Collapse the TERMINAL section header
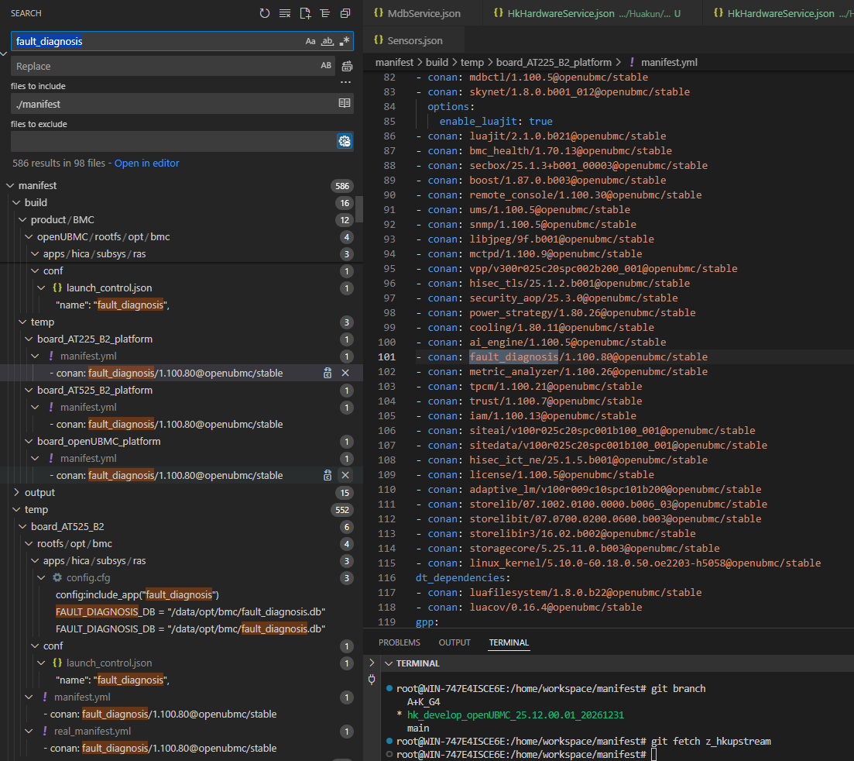The width and height of the screenshot is (854, 761). point(412,663)
